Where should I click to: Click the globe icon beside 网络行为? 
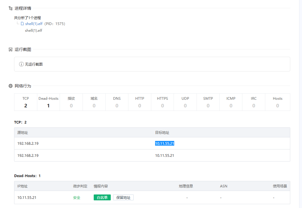pos(11,86)
